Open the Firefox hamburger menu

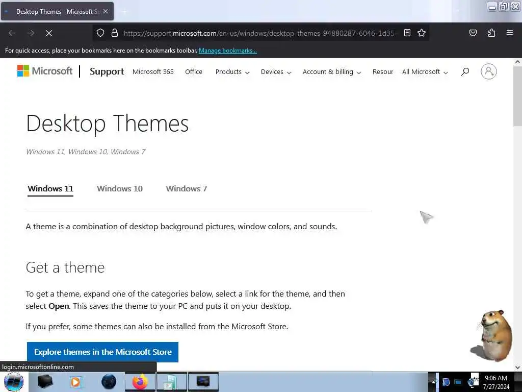[x=509, y=33]
